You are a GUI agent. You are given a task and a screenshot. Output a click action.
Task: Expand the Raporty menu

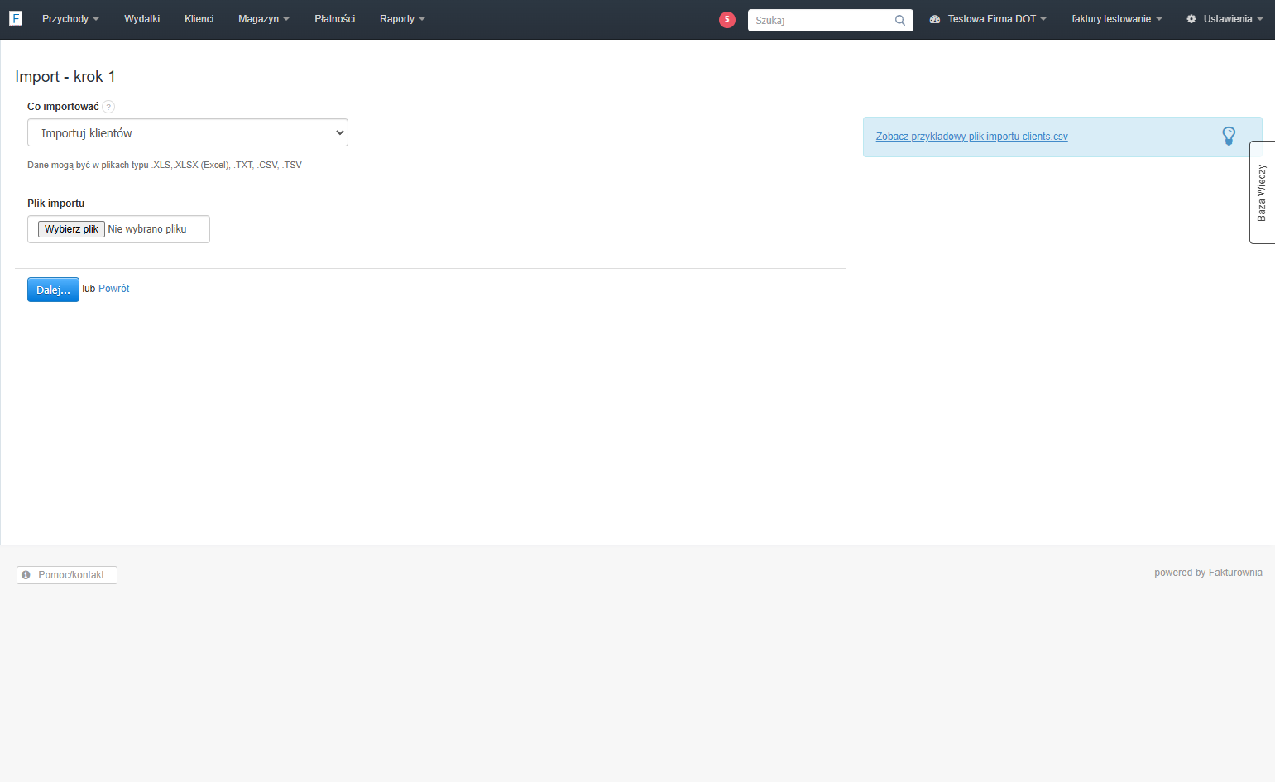click(402, 19)
